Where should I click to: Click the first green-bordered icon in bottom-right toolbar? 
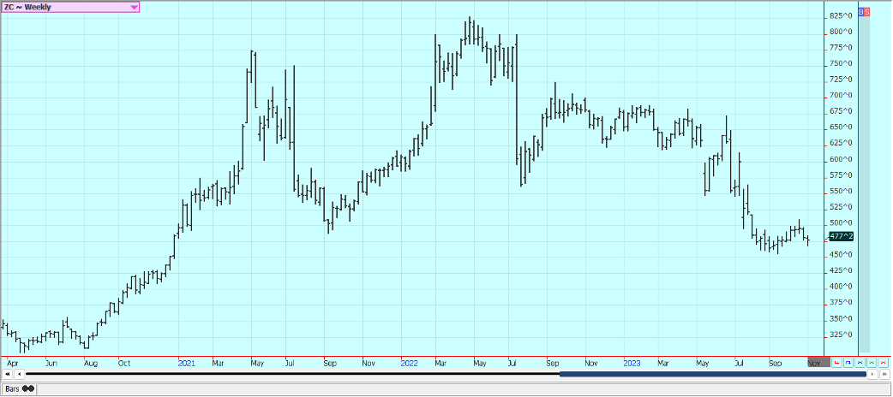pyautogui.click(x=872, y=362)
